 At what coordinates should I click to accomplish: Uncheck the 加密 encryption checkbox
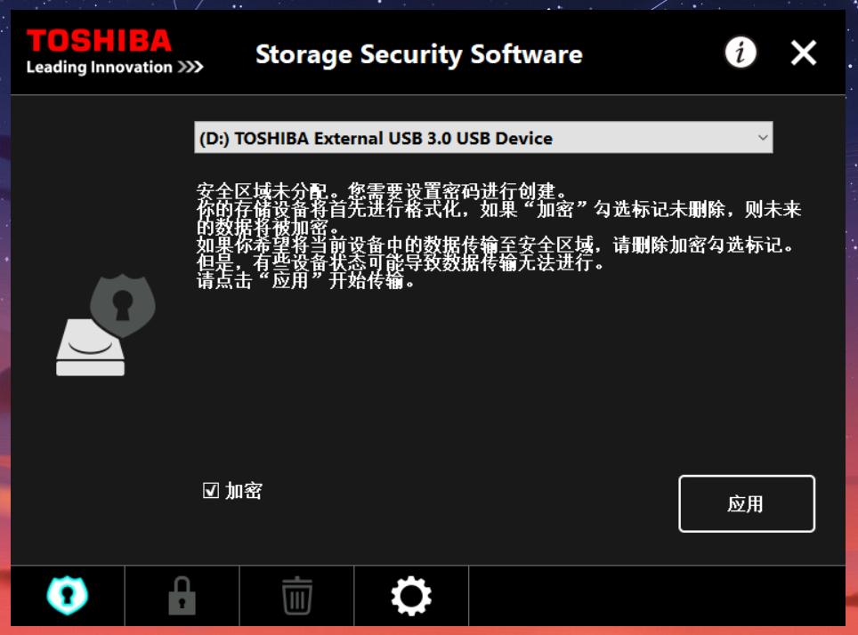tap(211, 490)
